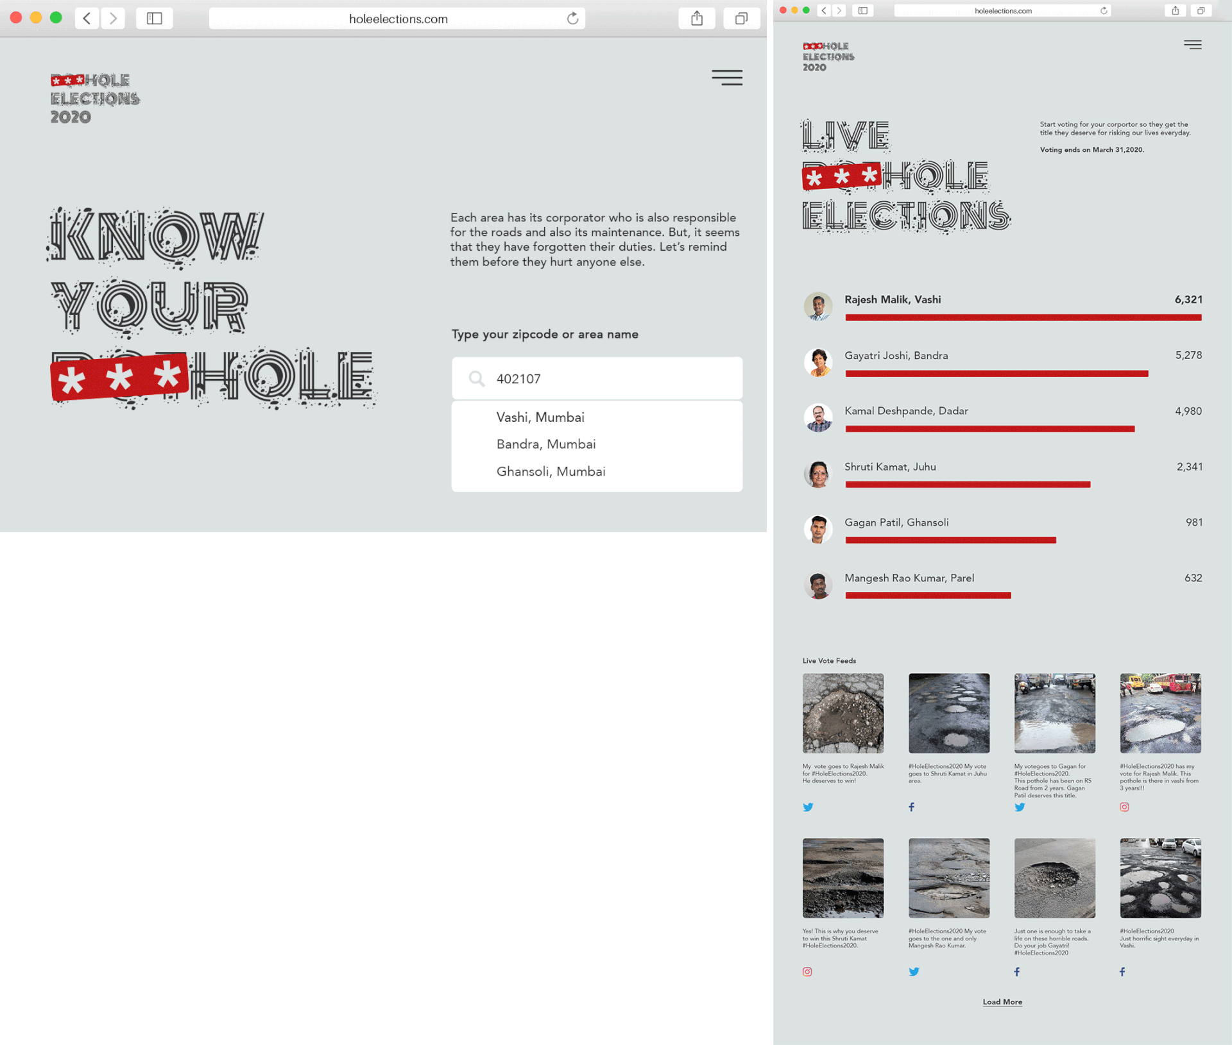Choose Bandra, Mumbai from suggestions
The height and width of the screenshot is (1045, 1232).
(546, 444)
